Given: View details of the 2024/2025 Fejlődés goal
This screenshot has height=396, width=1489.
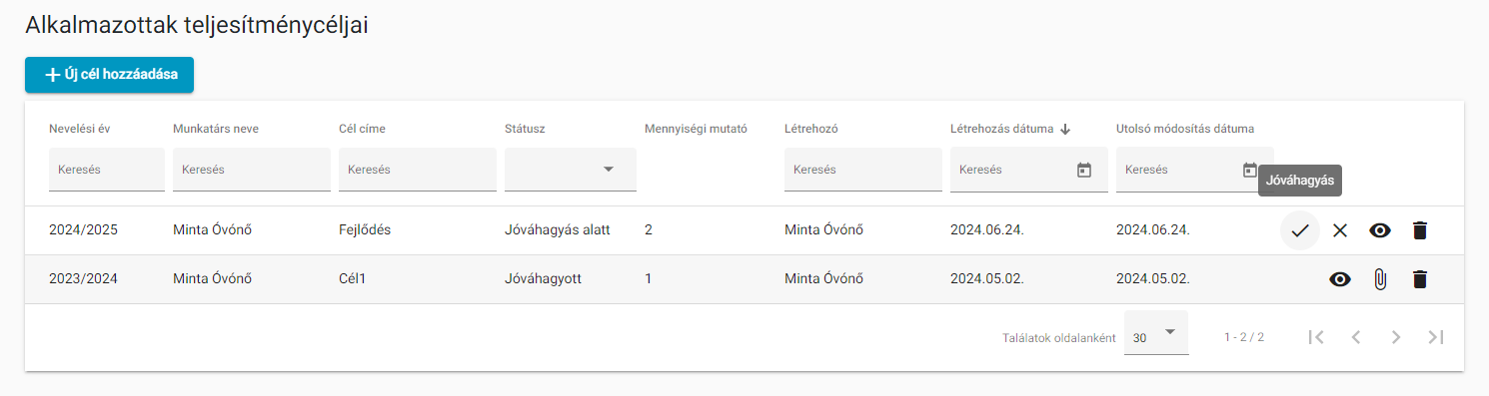Looking at the screenshot, I should point(1380,230).
